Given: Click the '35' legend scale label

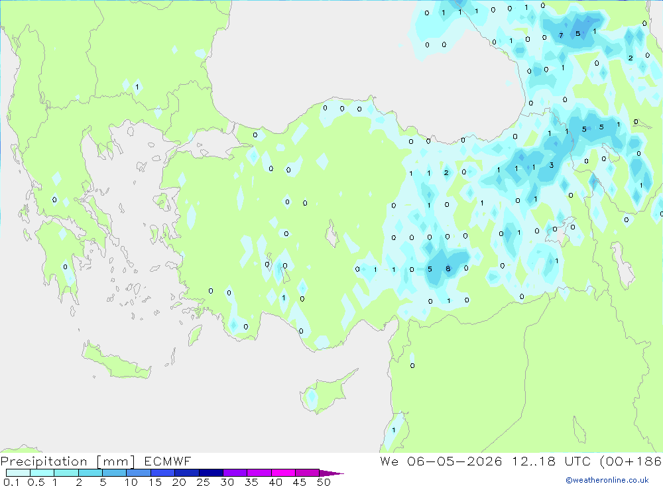Looking at the screenshot, I should click(x=251, y=482).
